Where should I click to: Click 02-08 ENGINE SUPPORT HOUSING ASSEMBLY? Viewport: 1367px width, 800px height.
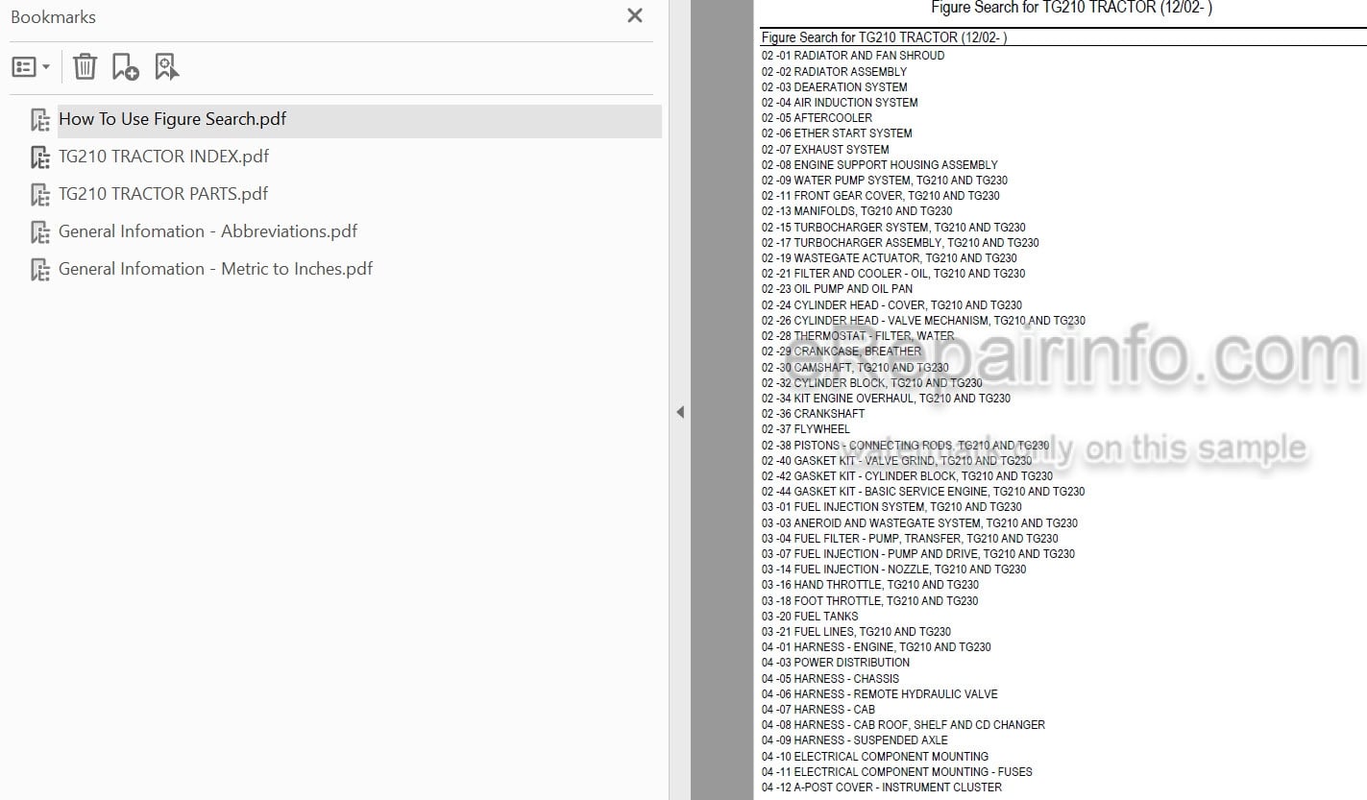pyautogui.click(x=880, y=165)
